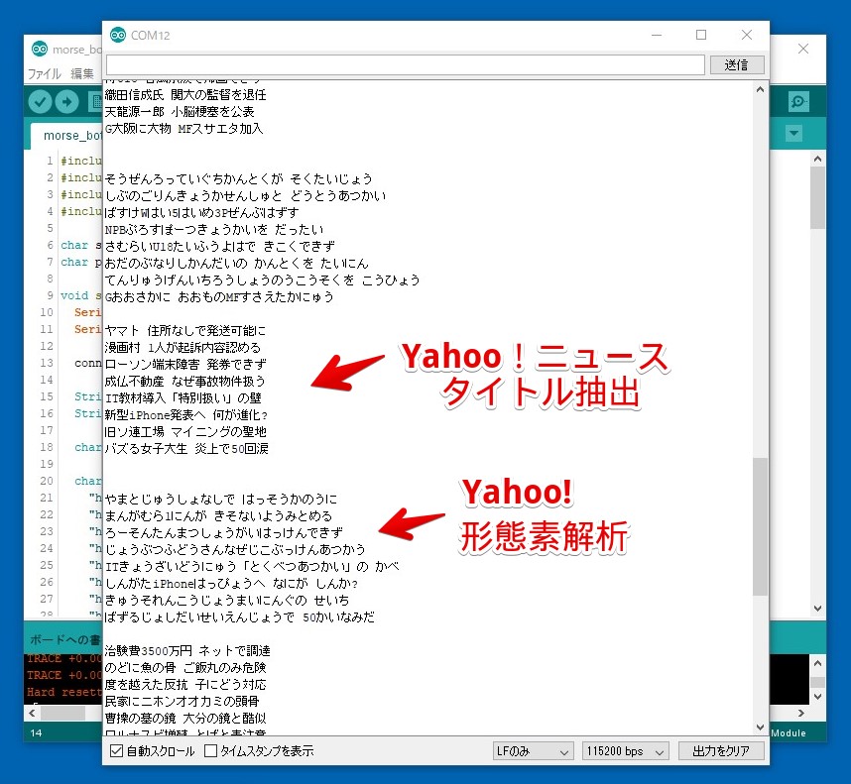This screenshot has height=784, width=851.
Task: Click the 出力をクリア button
Action: tap(721, 751)
